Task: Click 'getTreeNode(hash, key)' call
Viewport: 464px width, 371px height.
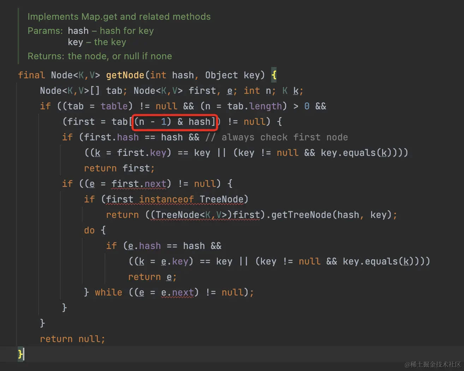Action: pyautogui.click(x=331, y=215)
